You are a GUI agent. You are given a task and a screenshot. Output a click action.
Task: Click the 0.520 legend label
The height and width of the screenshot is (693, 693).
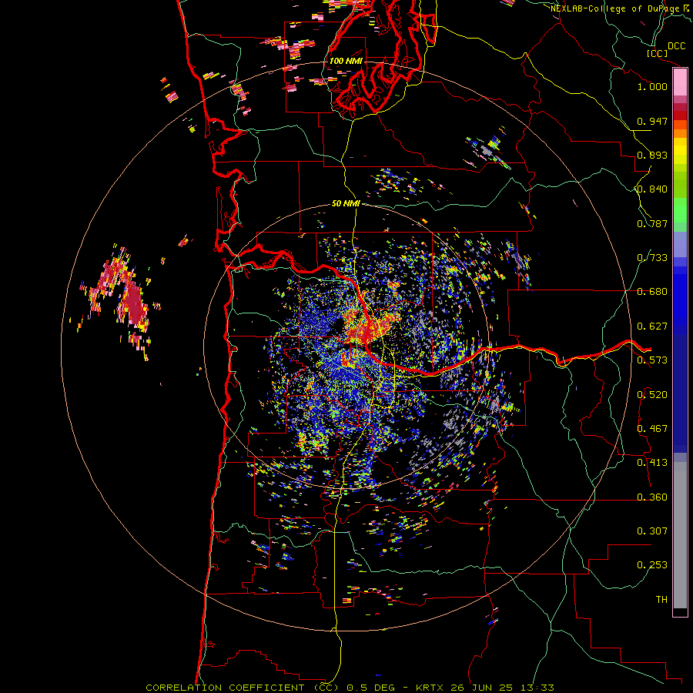[652, 395]
